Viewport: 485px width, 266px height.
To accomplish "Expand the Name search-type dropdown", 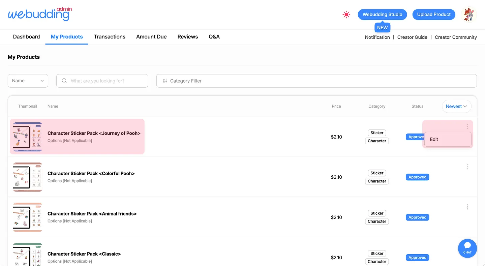I will [28, 81].
